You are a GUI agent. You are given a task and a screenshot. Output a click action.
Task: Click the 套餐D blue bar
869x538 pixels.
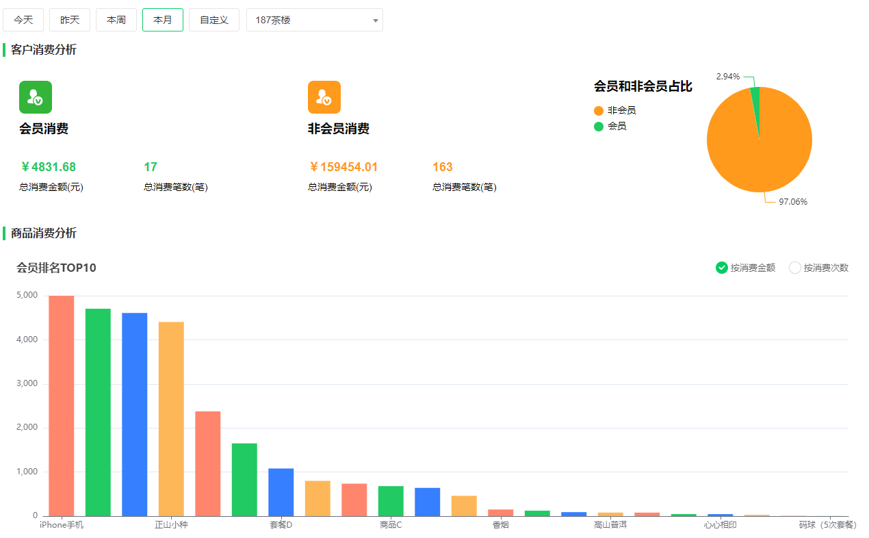281,491
